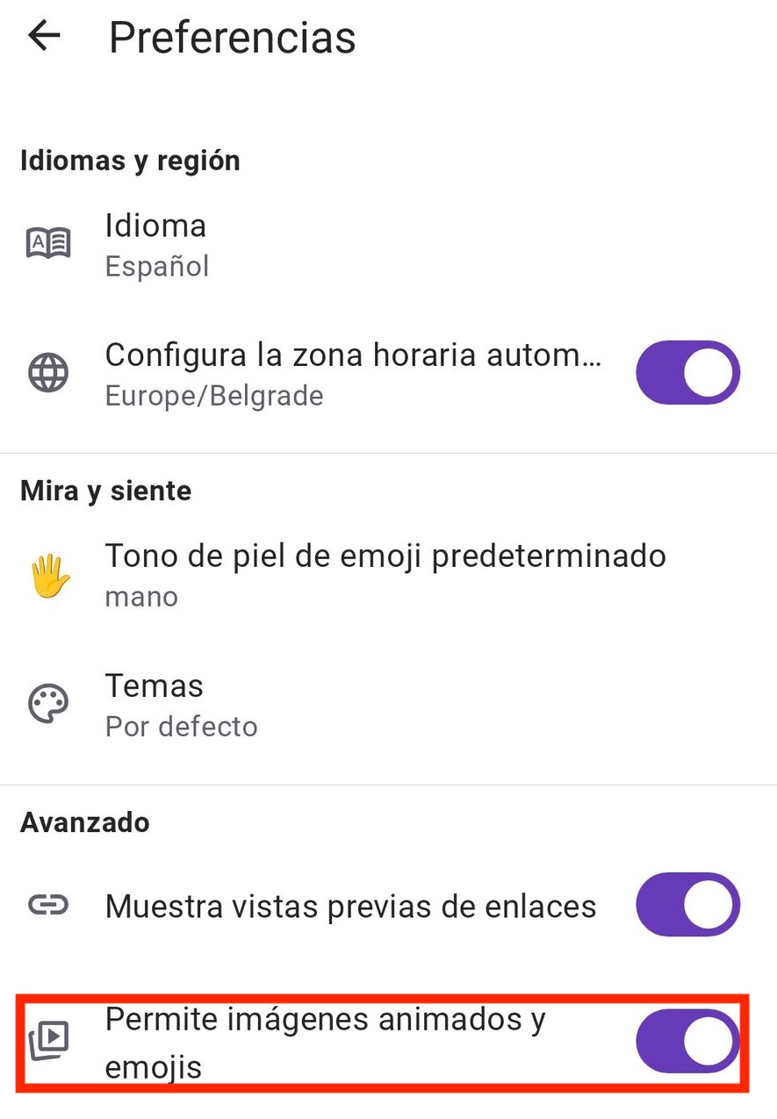Tap Muestra vistas previas de enlaces
Screen dimensions: 777x1119
[x=350, y=906]
